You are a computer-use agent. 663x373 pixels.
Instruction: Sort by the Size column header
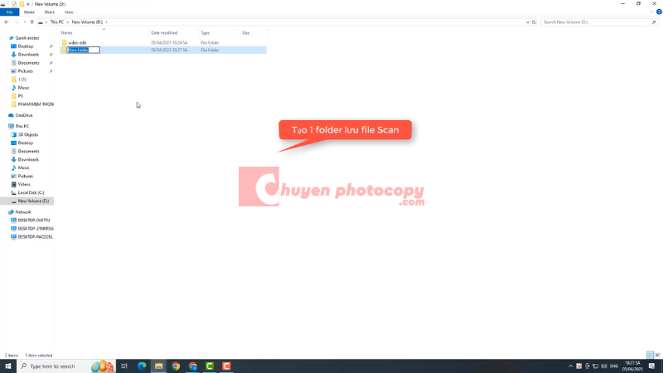245,32
